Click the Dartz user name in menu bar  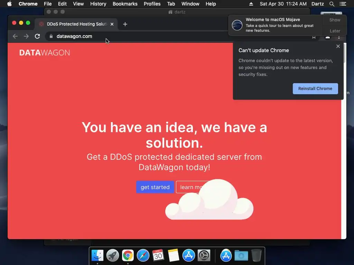[317, 4]
